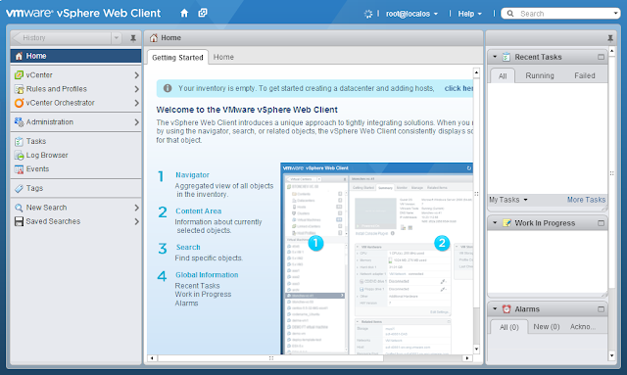Click the right sidebar scroll down arrow
Screen dimensions: 627x375
611,355
